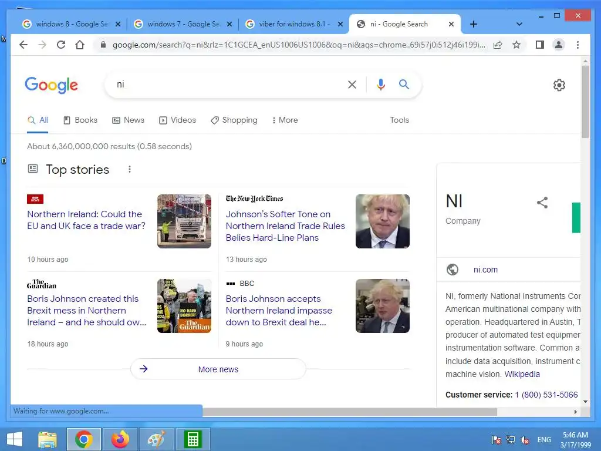The width and height of the screenshot is (601, 451).
Task: Start voice search with microphone
Action: pos(380,85)
